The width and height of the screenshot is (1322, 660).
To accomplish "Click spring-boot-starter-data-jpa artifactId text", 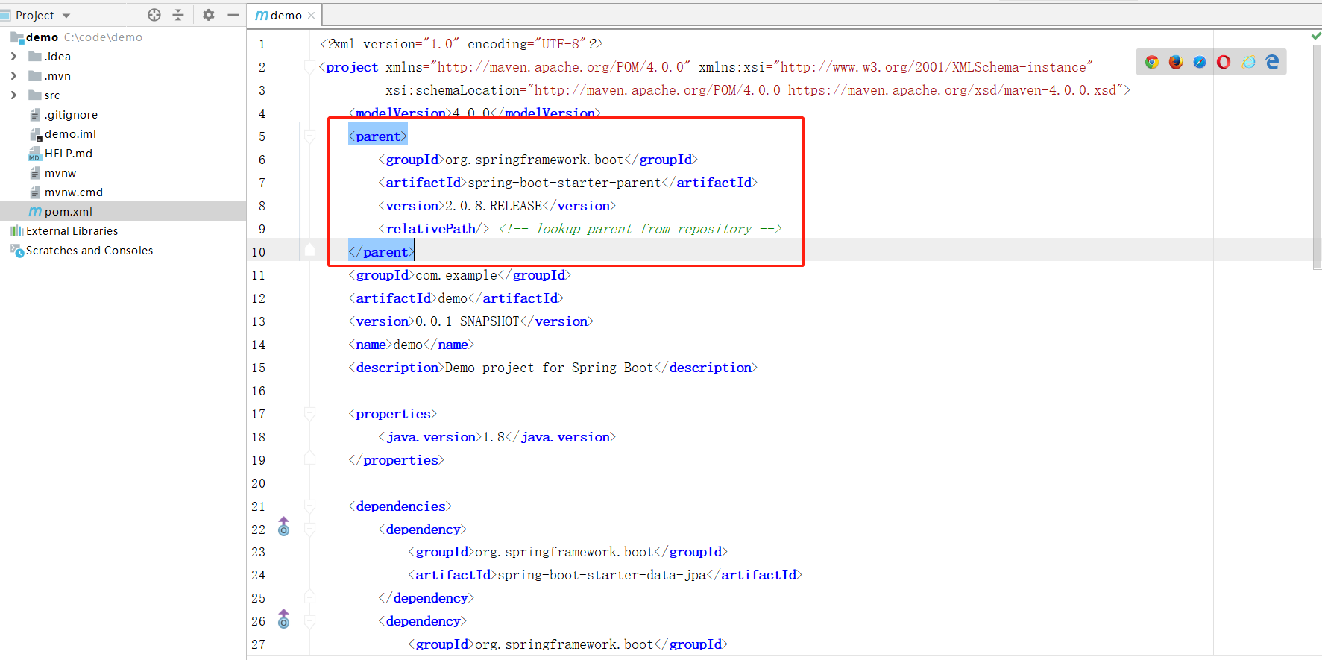I will coord(602,575).
